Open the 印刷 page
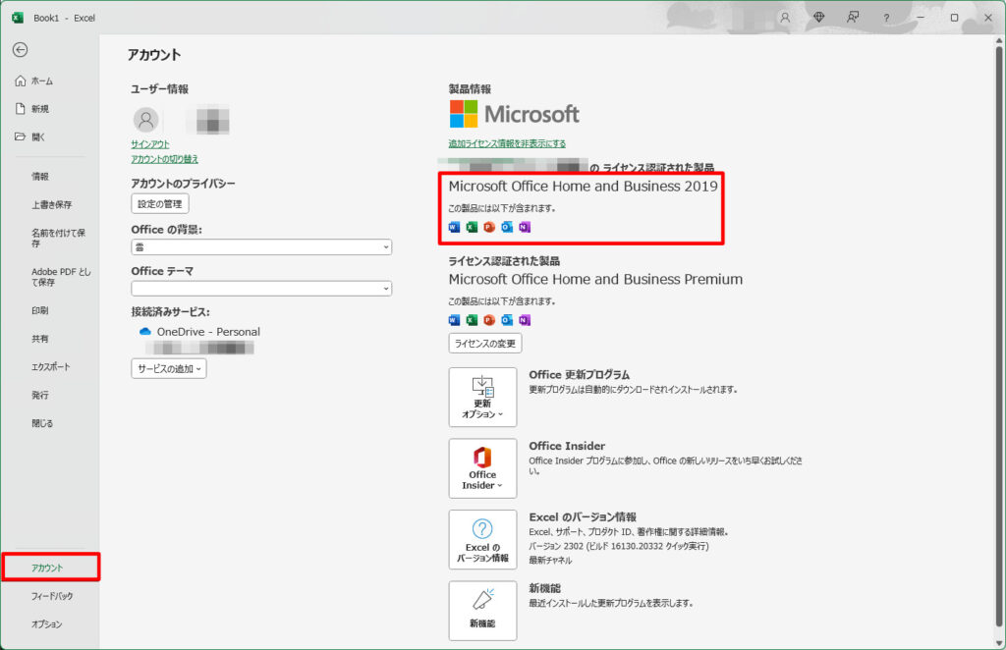Viewport: 1006px width, 650px height. click(40, 310)
